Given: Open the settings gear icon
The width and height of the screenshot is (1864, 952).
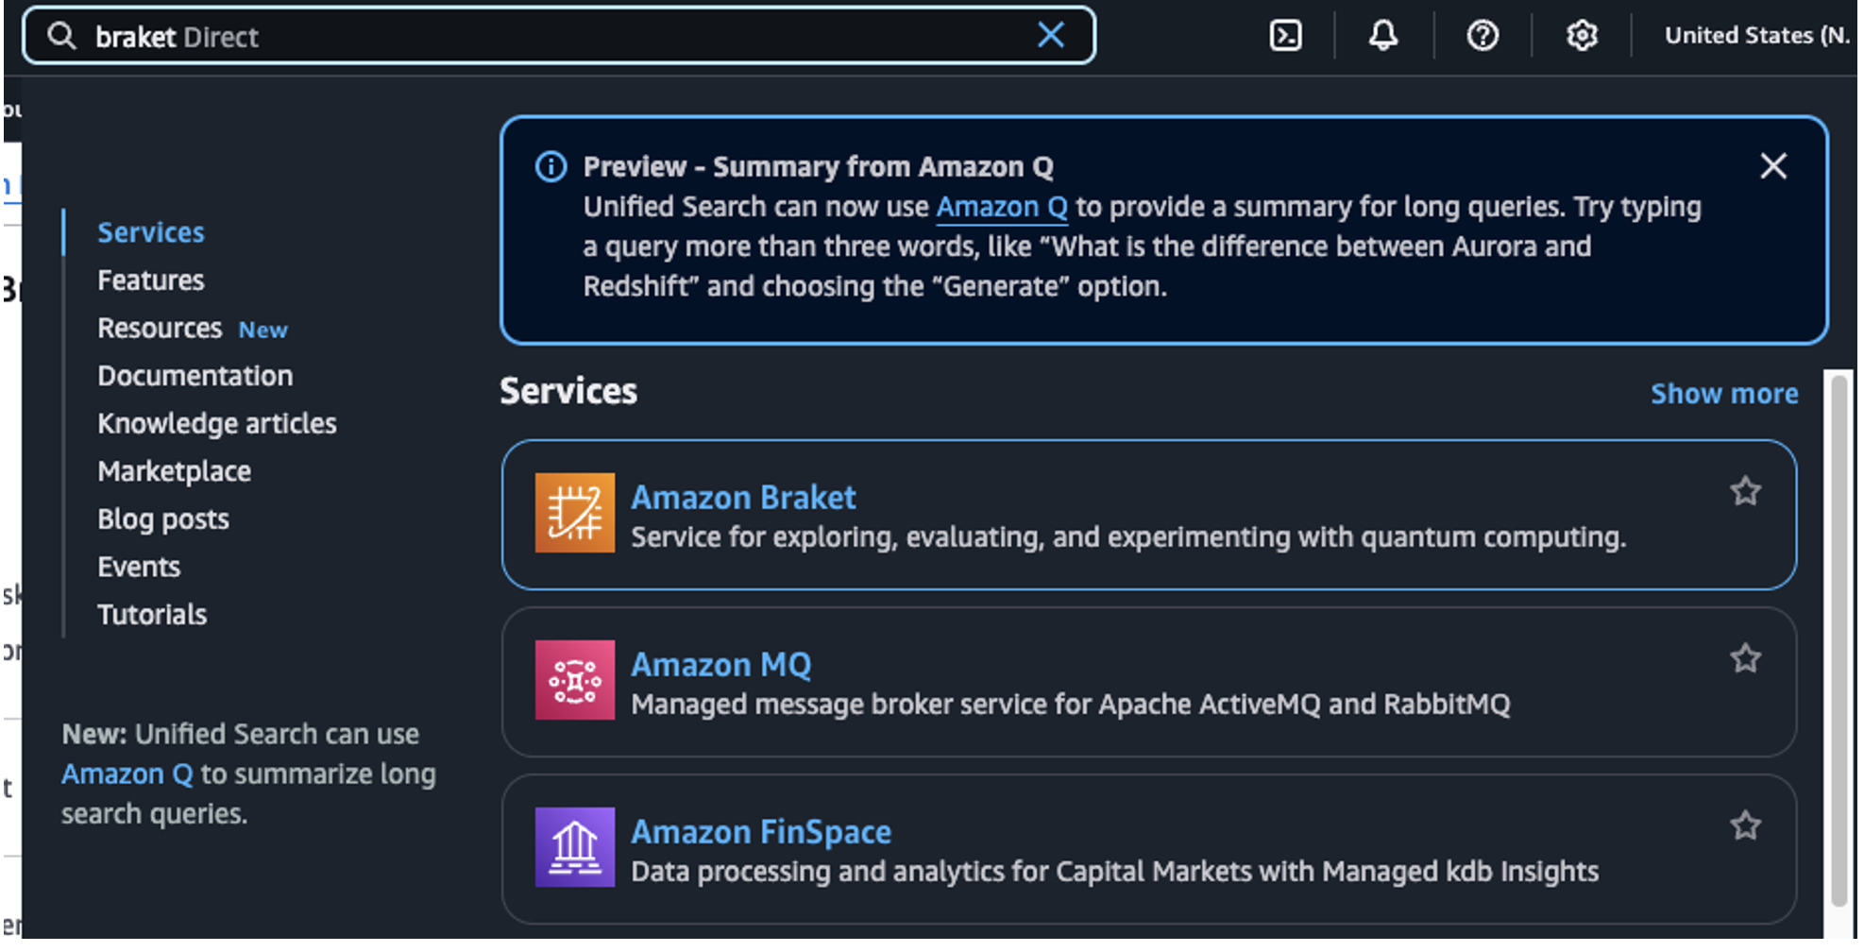Looking at the screenshot, I should [1582, 36].
